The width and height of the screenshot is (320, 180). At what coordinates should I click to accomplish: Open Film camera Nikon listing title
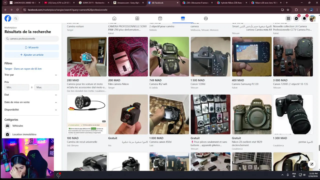click(118, 84)
